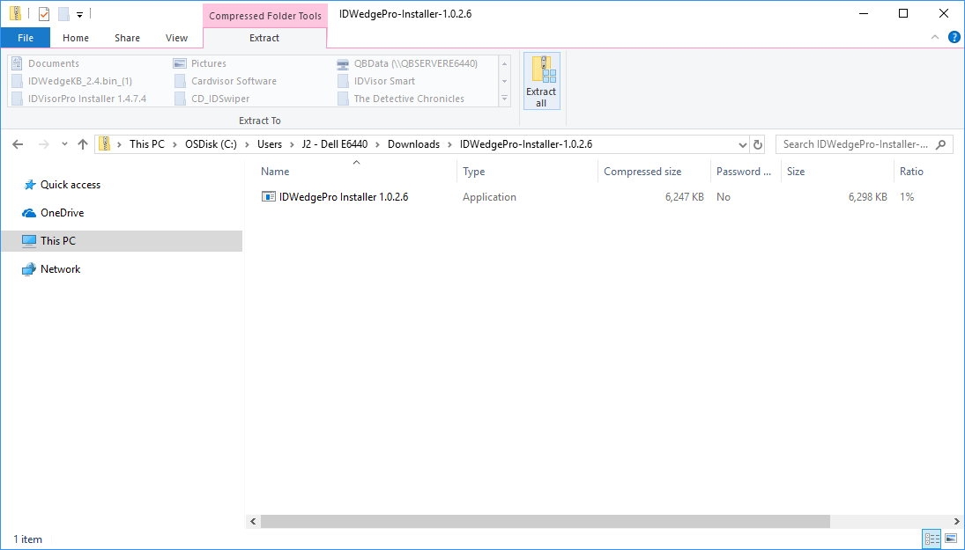Viewport: 965px width, 550px height.
Task: Switch to large icons view layout
Action: 951,539
